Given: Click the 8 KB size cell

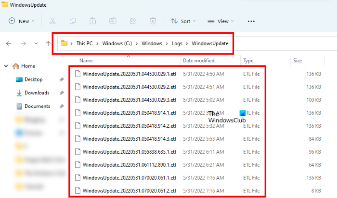Looking at the screenshot, I should pyautogui.click(x=316, y=191).
